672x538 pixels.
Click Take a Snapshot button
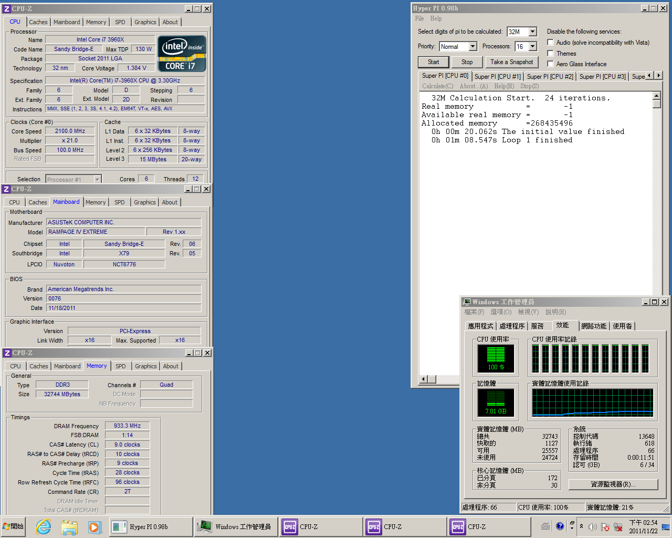point(511,62)
